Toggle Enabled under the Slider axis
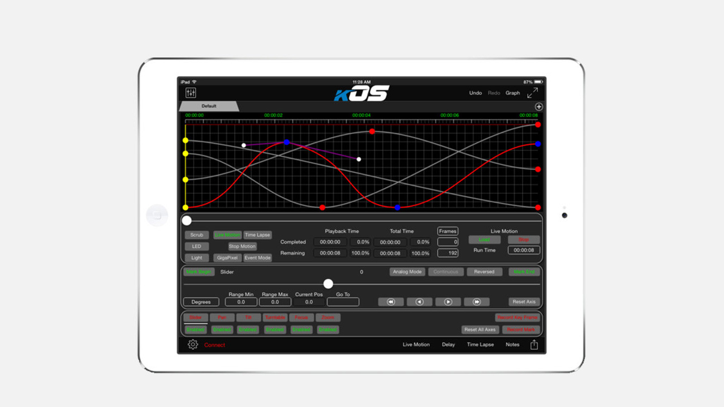The width and height of the screenshot is (724, 407). click(196, 330)
